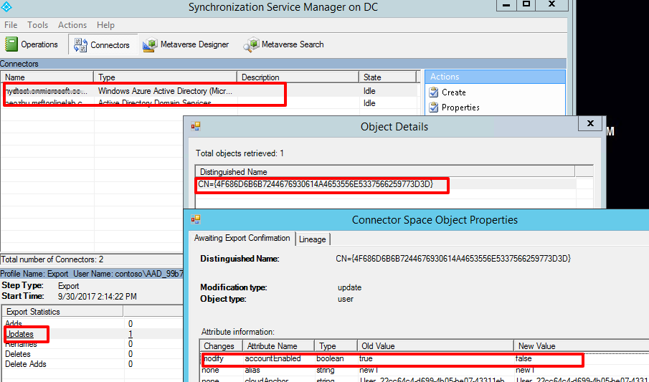Screen dimensions: 649x382
Task: Click the Properties action link
Action: point(460,108)
